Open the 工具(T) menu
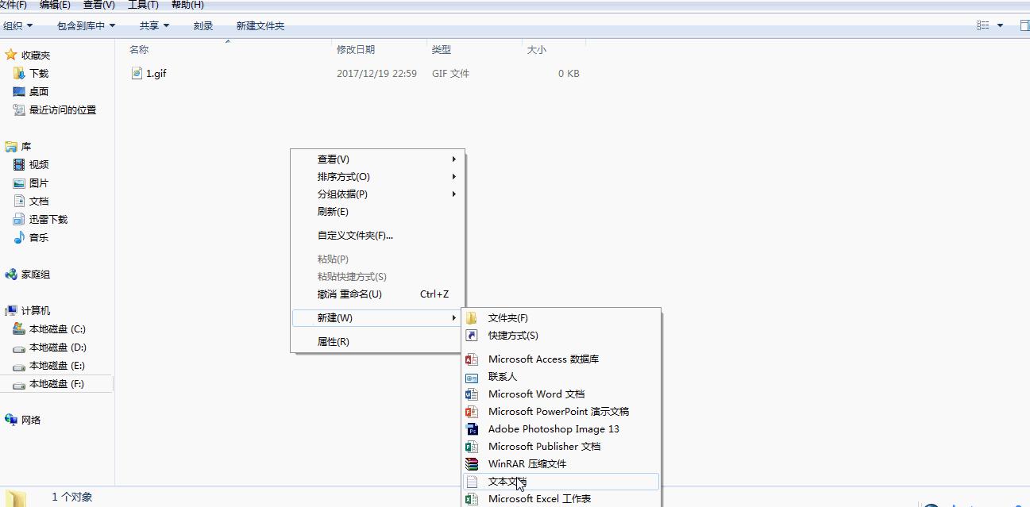Screen dimensions: 1030x507 [141, 5]
